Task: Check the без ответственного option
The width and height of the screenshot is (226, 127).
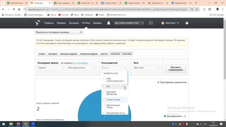Action: (x=105, y=79)
